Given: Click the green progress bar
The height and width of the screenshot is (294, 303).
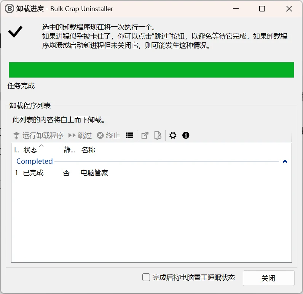Looking at the screenshot, I should [151, 70].
